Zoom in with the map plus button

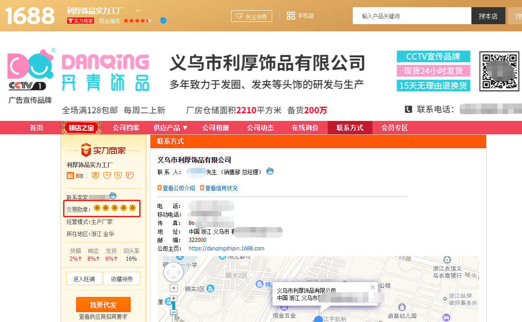(173, 298)
